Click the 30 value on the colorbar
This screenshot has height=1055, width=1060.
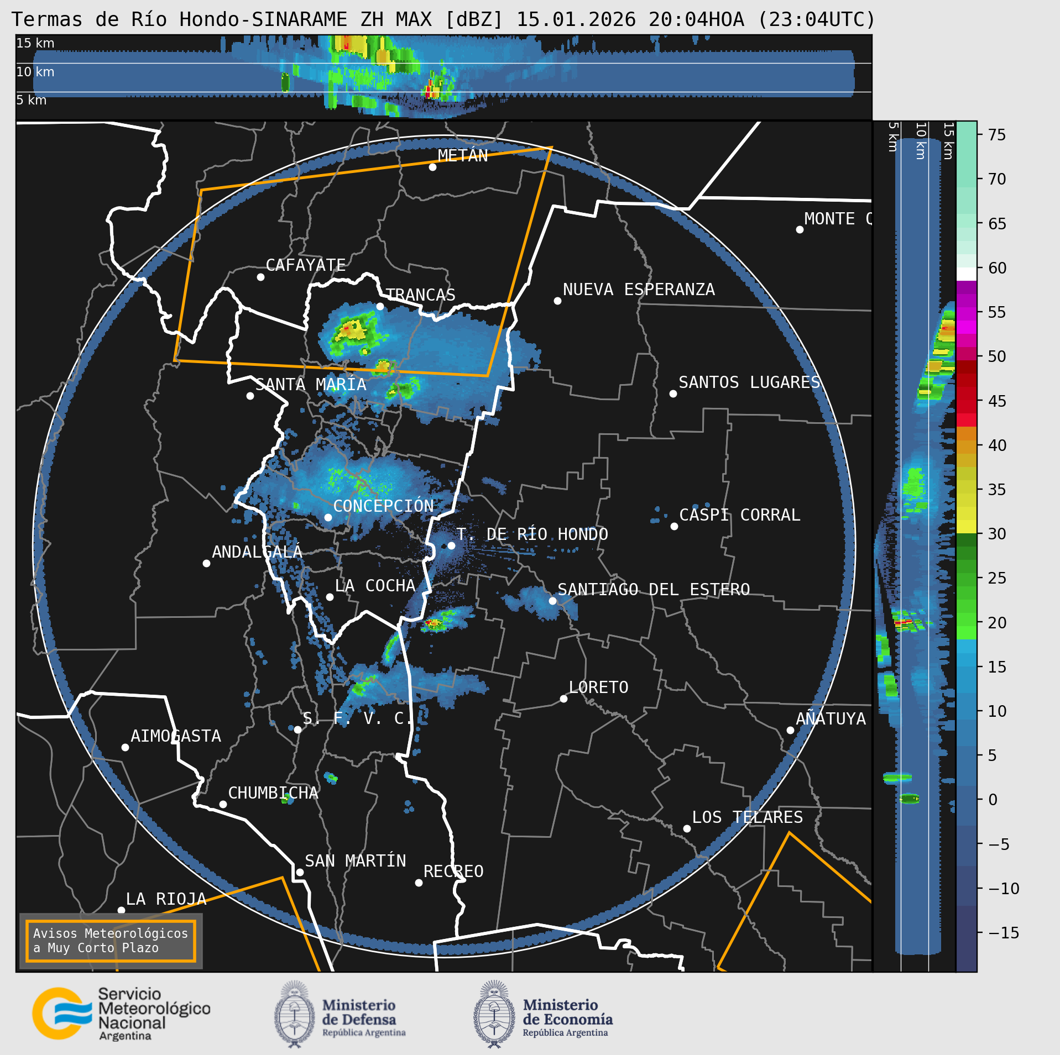pyautogui.click(x=997, y=534)
